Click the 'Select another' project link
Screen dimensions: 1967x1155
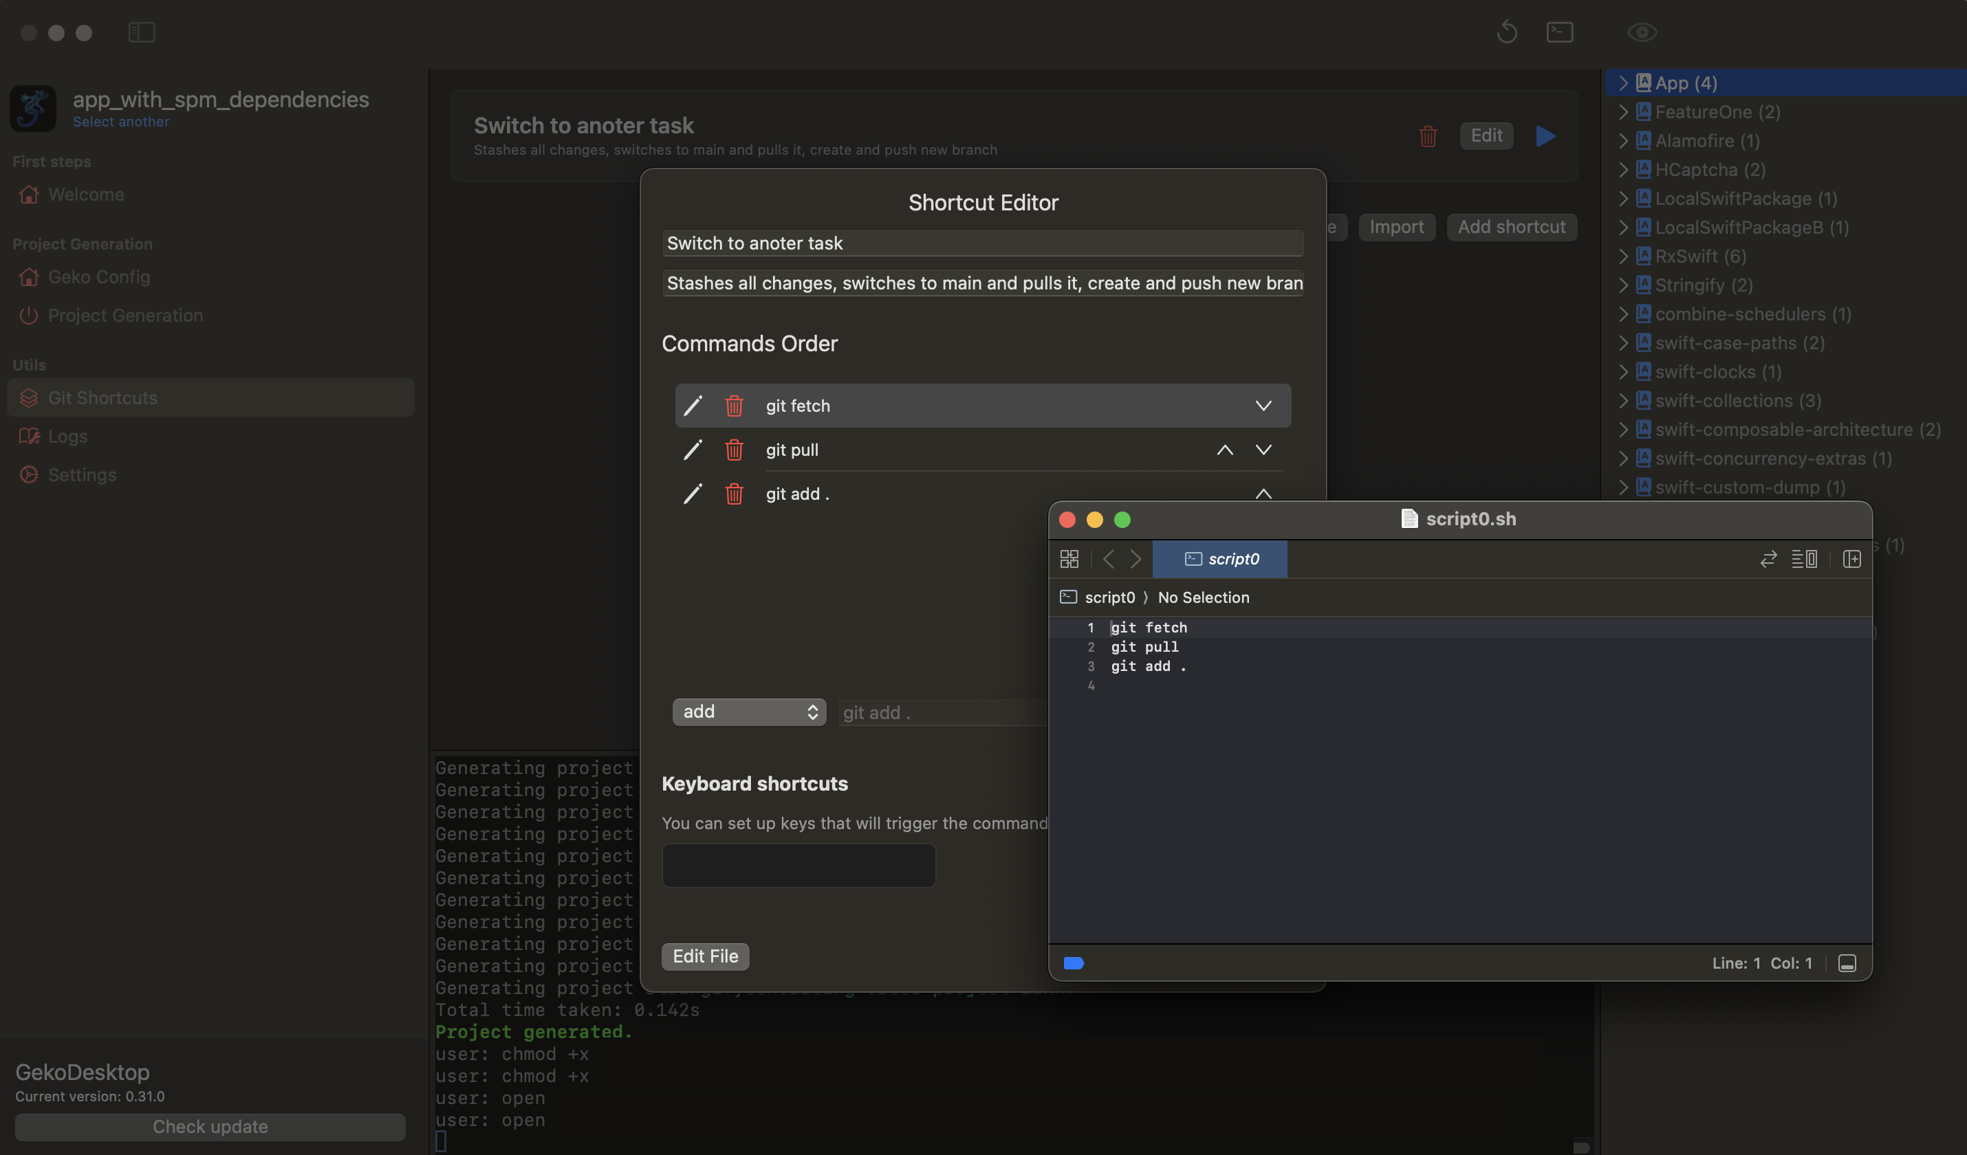coord(121,122)
